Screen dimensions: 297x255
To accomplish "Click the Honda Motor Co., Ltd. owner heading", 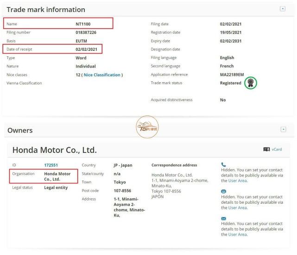I will point(54,150).
